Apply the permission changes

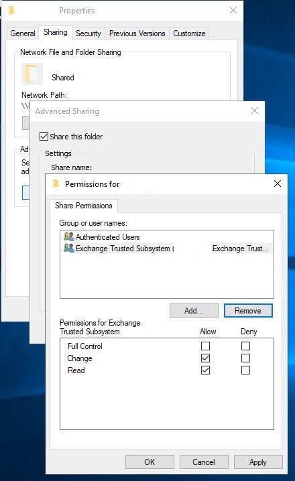point(258,462)
